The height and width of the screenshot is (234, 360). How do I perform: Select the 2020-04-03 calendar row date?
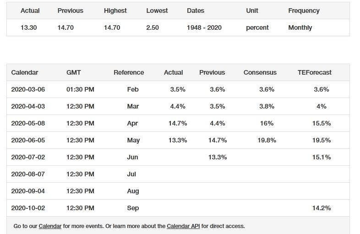coord(28,106)
